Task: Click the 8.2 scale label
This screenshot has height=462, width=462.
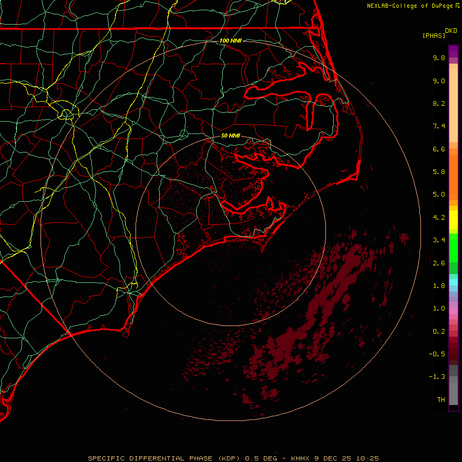Action: pos(439,103)
